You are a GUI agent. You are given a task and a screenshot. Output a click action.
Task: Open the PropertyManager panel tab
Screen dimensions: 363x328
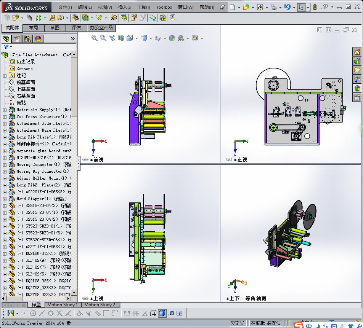[x=17, y=39]
